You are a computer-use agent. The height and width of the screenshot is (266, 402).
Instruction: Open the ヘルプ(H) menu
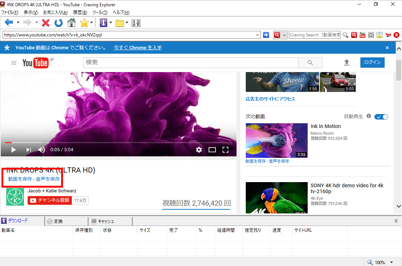121,12
